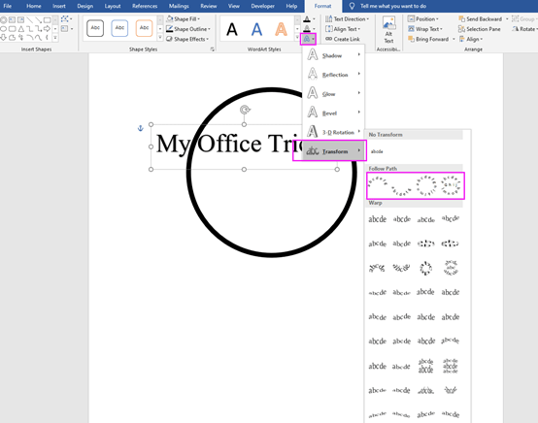Select the Text Box shape in Insert Shapes
Image resolution: width=538 pixels, height=423 pixels.
tap(12, 19)
